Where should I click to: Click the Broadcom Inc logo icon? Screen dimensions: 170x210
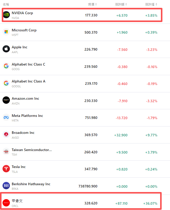(6, 134)
